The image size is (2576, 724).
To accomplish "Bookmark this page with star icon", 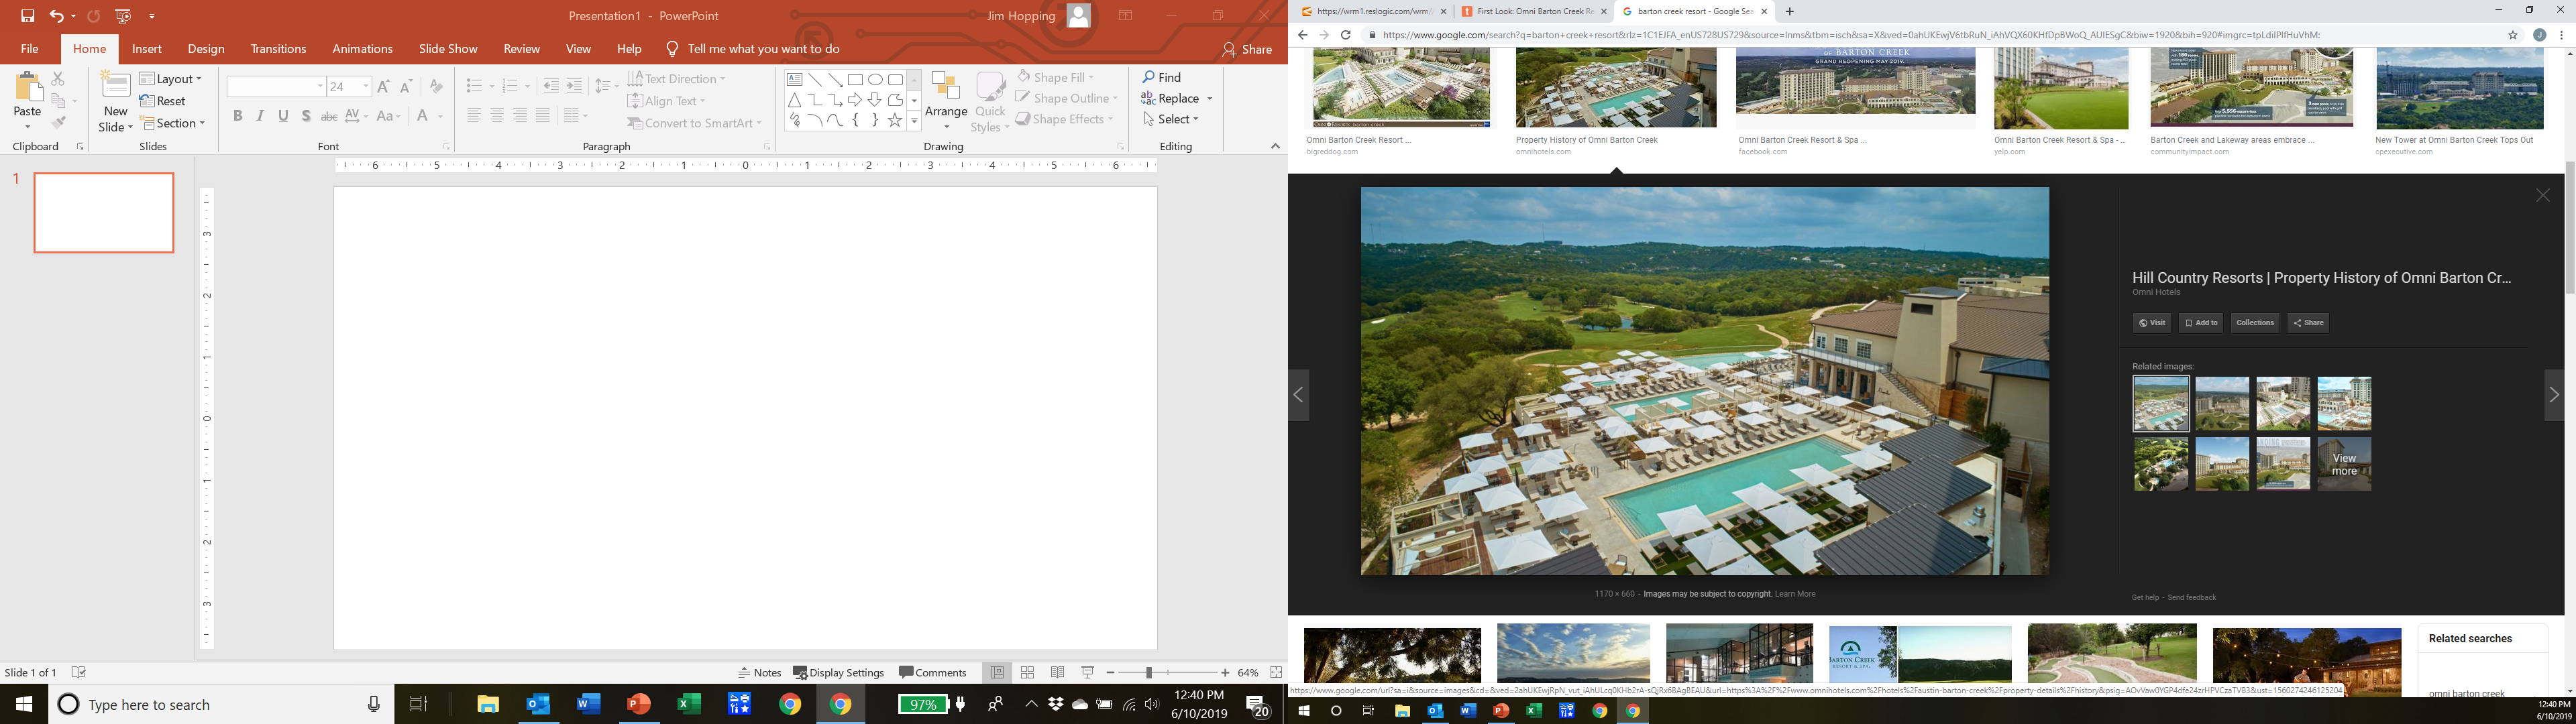I will [2513, 35].
